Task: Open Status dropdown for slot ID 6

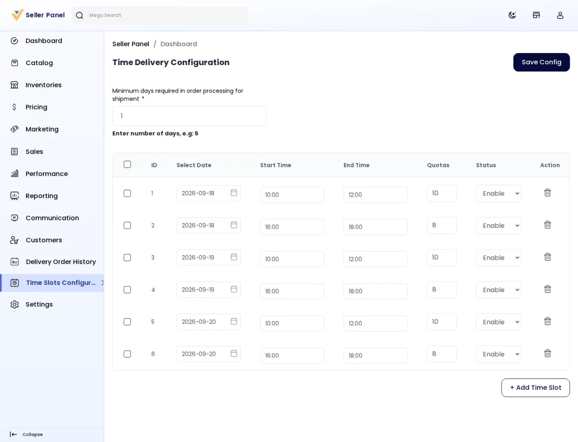Action: point(499,354)
